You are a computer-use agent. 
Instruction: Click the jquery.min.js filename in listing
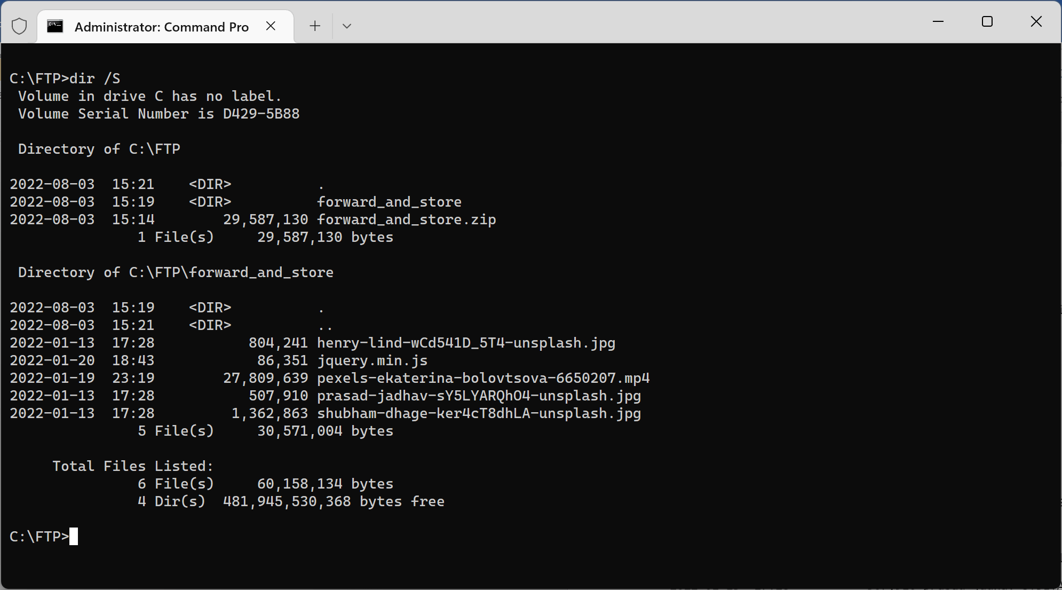tap(372, 360)
